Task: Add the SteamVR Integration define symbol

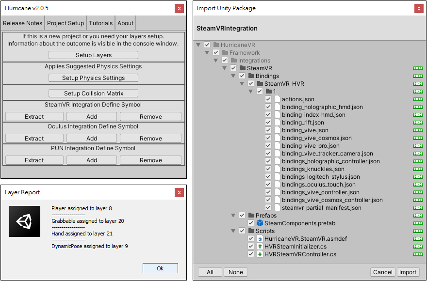Action: coord(92,116)
